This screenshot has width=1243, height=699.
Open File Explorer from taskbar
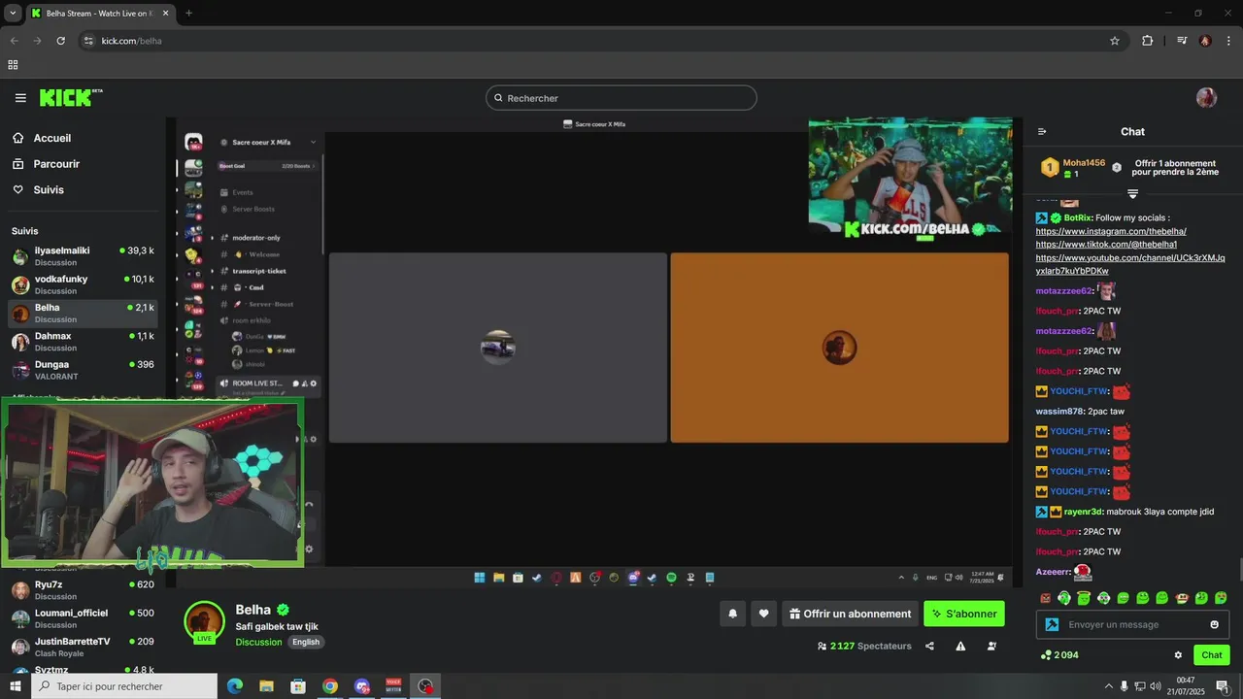coord(266,686)
